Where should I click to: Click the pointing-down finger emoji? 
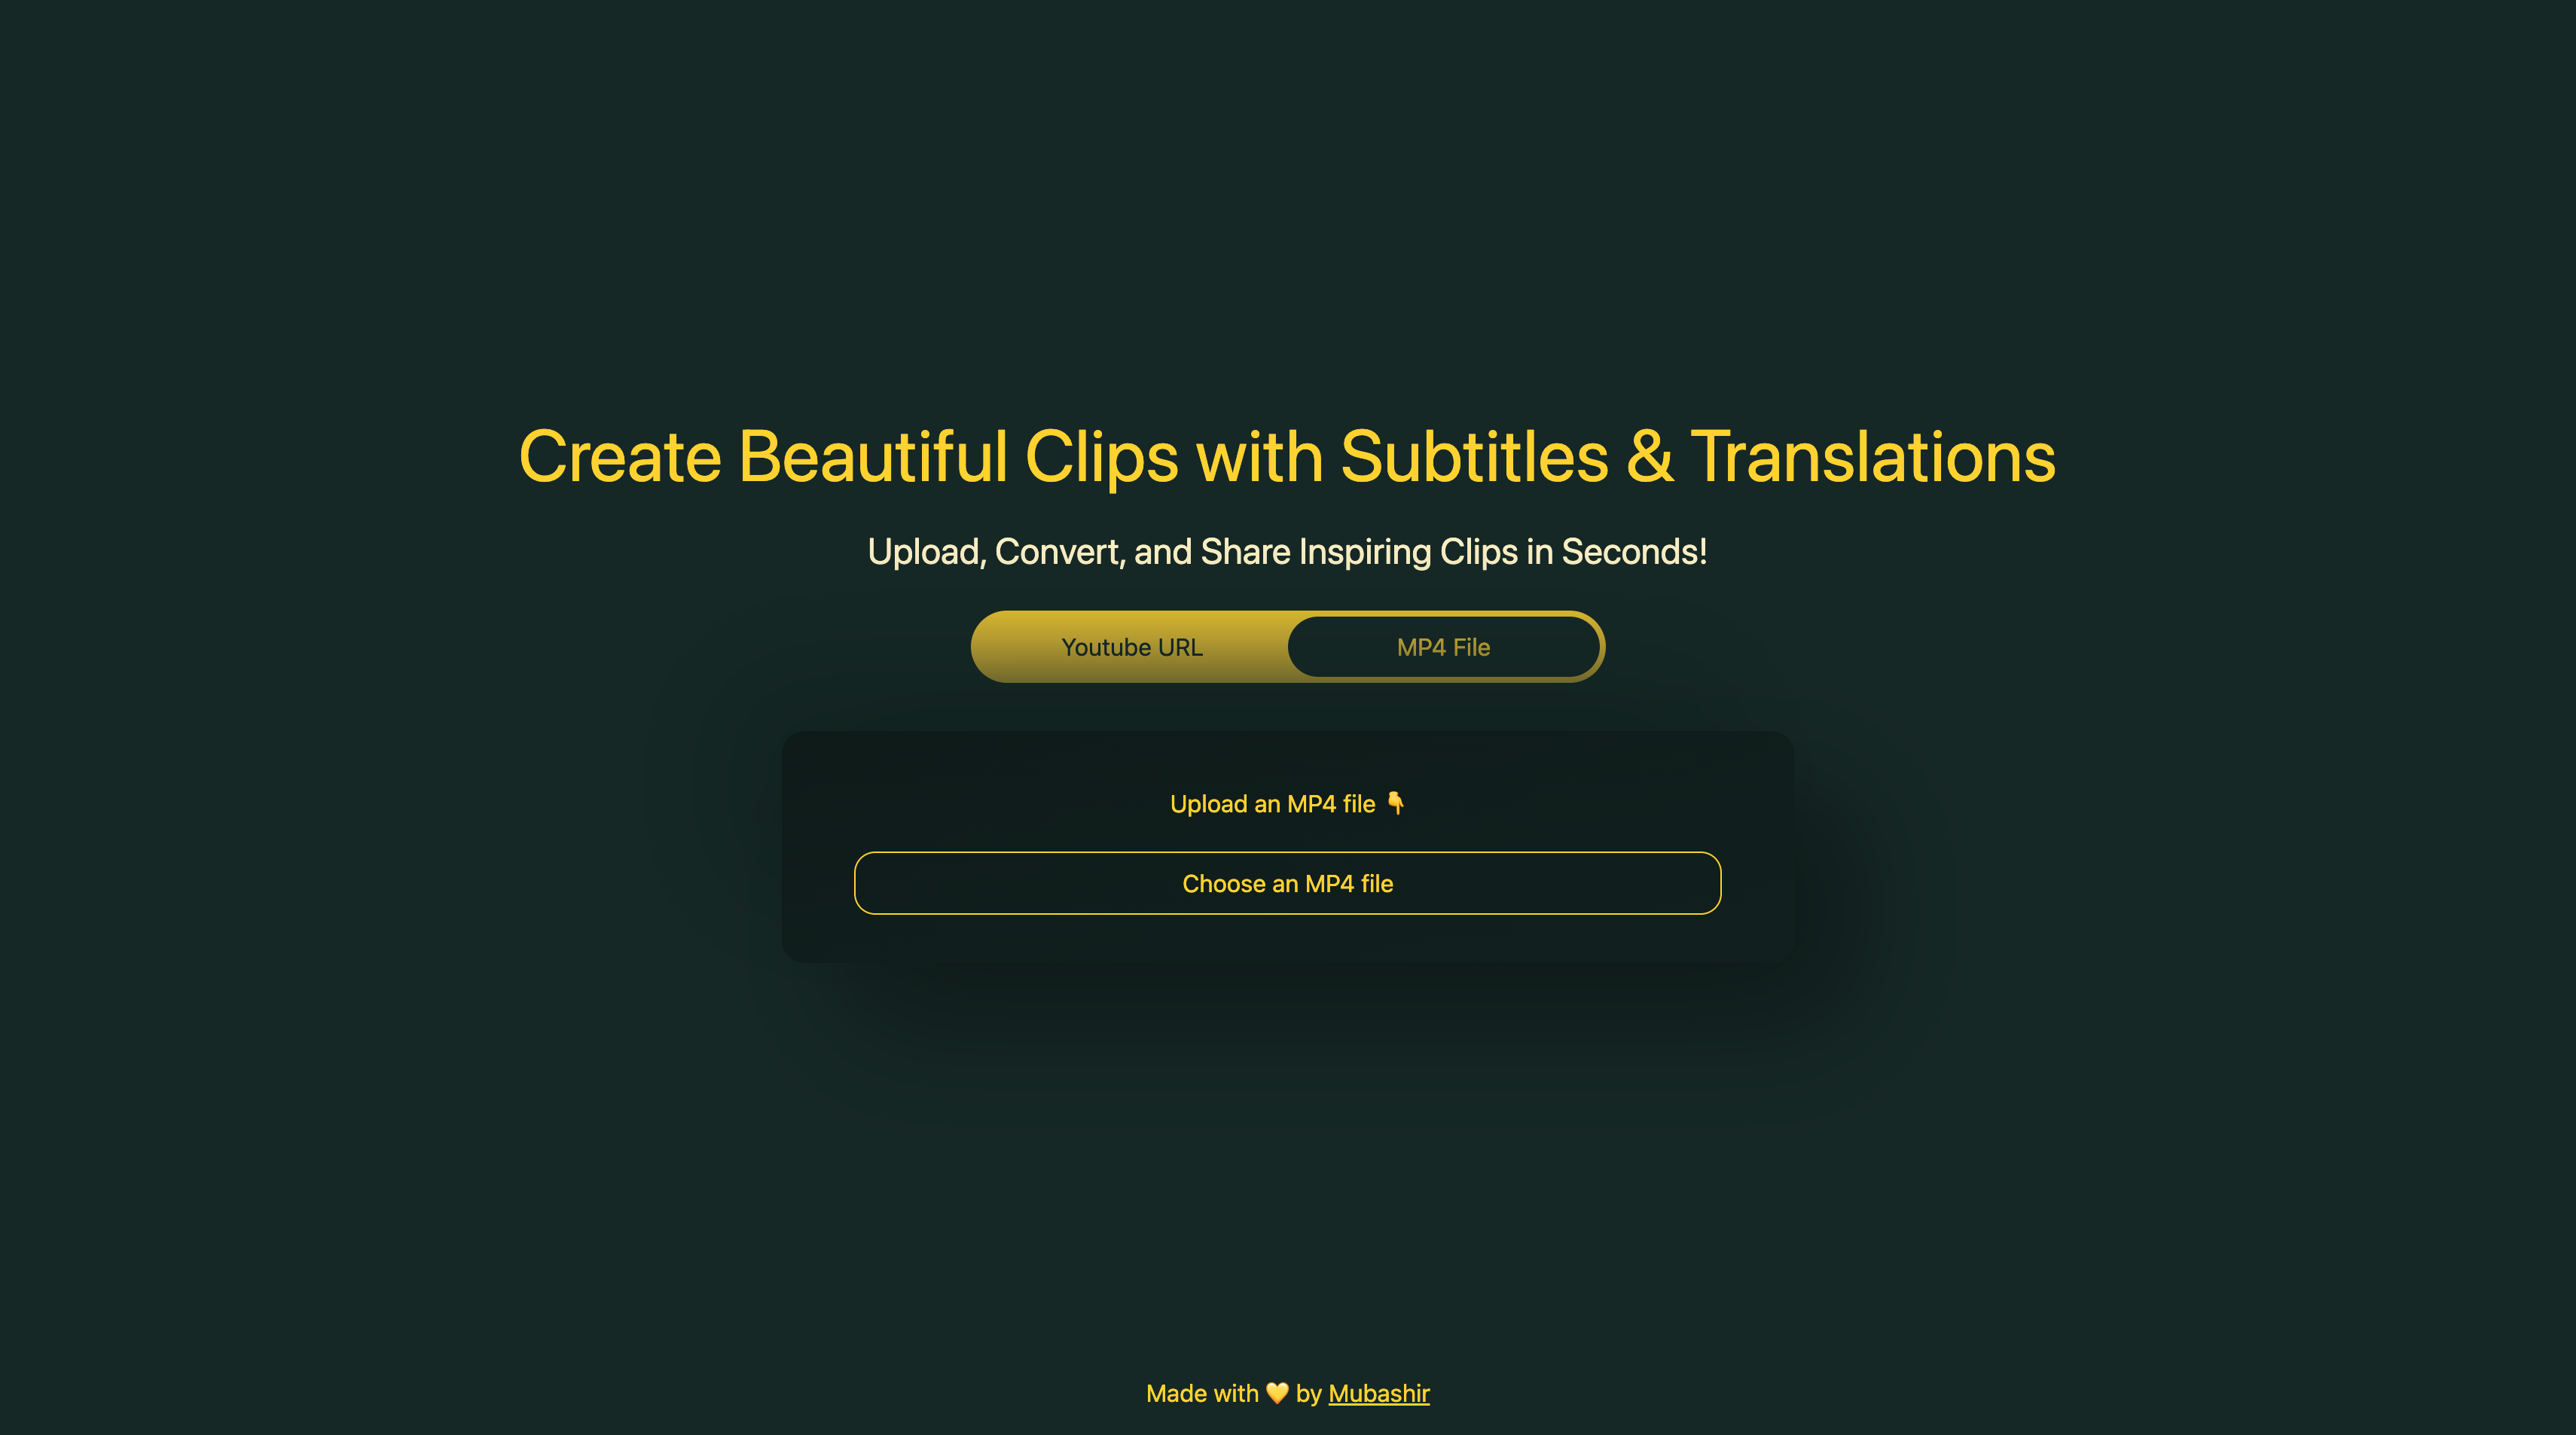pyautogui.click(x=1397, y=803)
